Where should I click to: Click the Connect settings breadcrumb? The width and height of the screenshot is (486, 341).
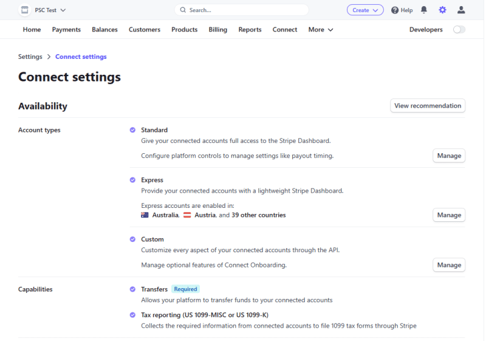coord(81,57)
